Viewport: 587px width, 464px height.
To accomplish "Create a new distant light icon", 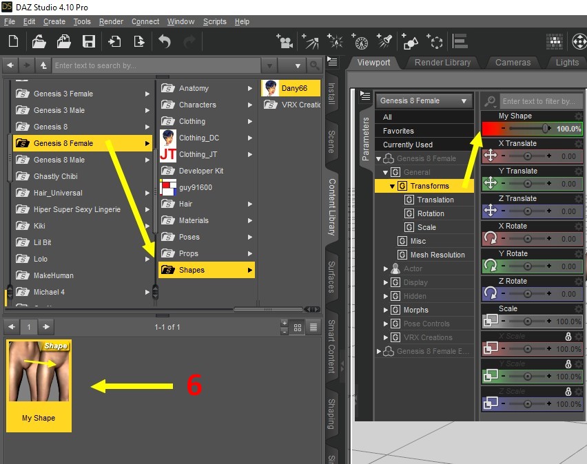I will (310, 41).
